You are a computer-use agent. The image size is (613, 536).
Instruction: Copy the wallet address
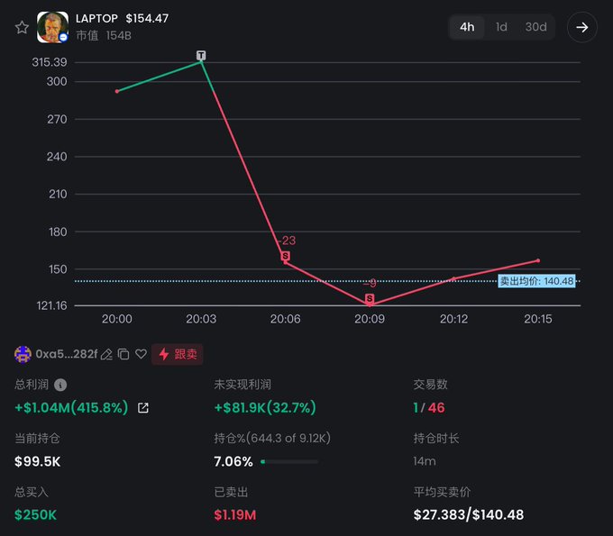point(124,354)
